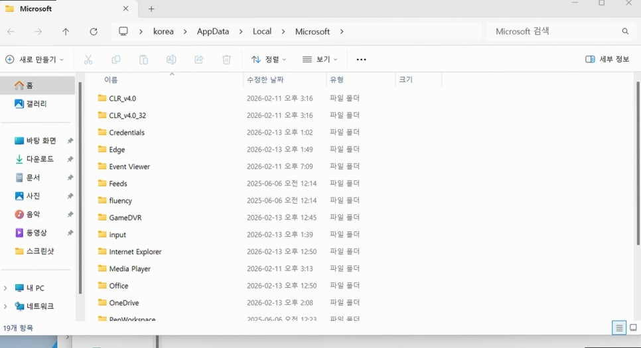641x348 pixels.
Task: Switch to details list view icon
Action: pos(619,327)
